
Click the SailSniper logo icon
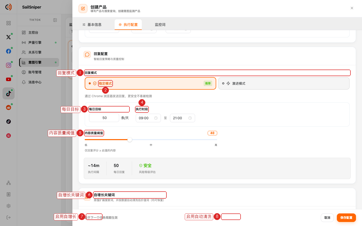pyautogui.click(x=9, y=7)
